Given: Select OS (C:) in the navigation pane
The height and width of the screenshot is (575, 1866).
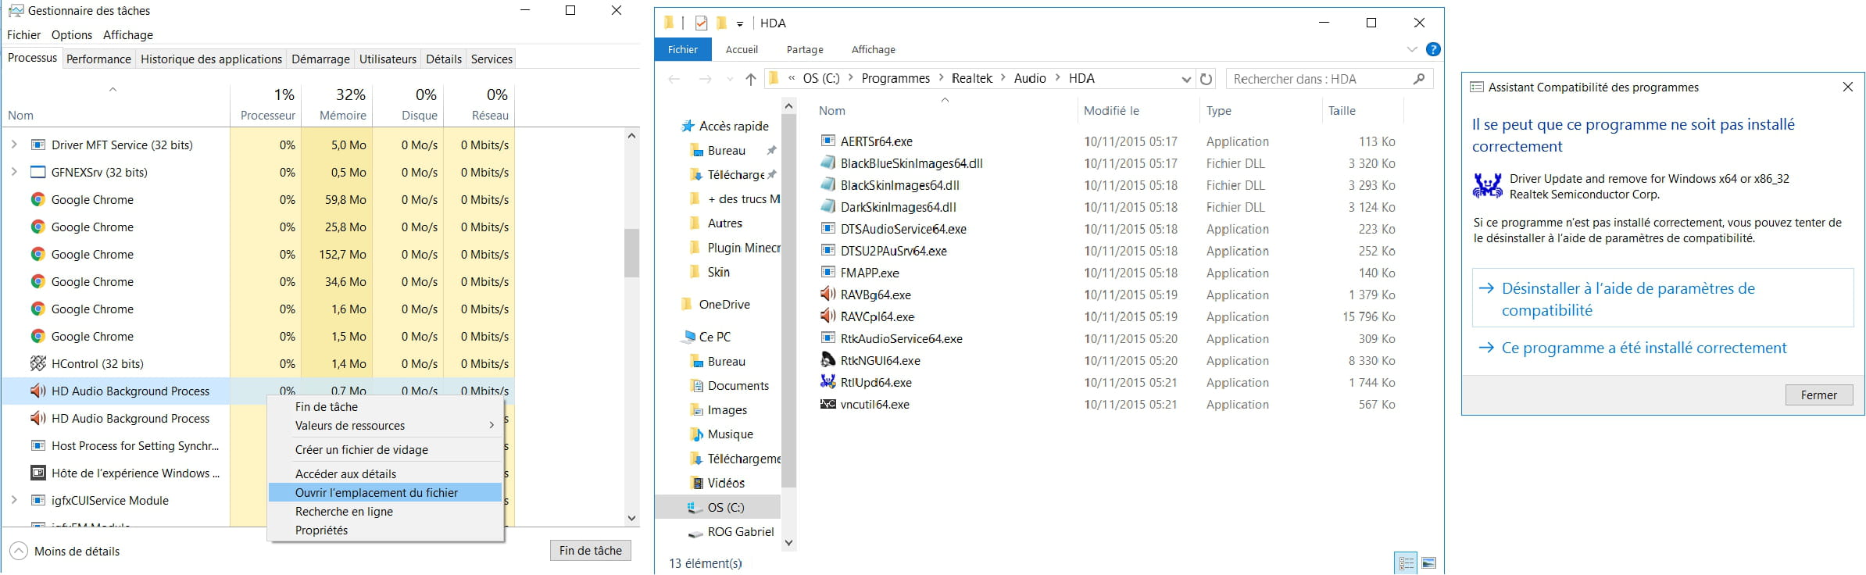Looking at the screenshot, I should coord(718,507).
